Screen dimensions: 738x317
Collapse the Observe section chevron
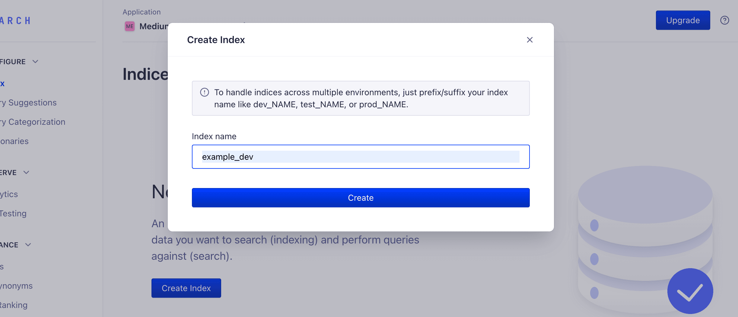pyautogui.click(x=27, y=172)
